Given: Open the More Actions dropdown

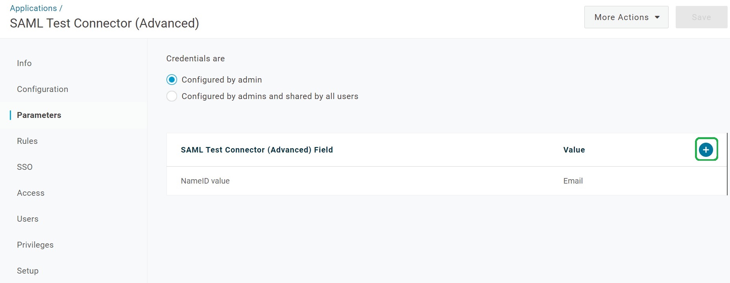Looking at the screenshot, I should pos(626,17).
